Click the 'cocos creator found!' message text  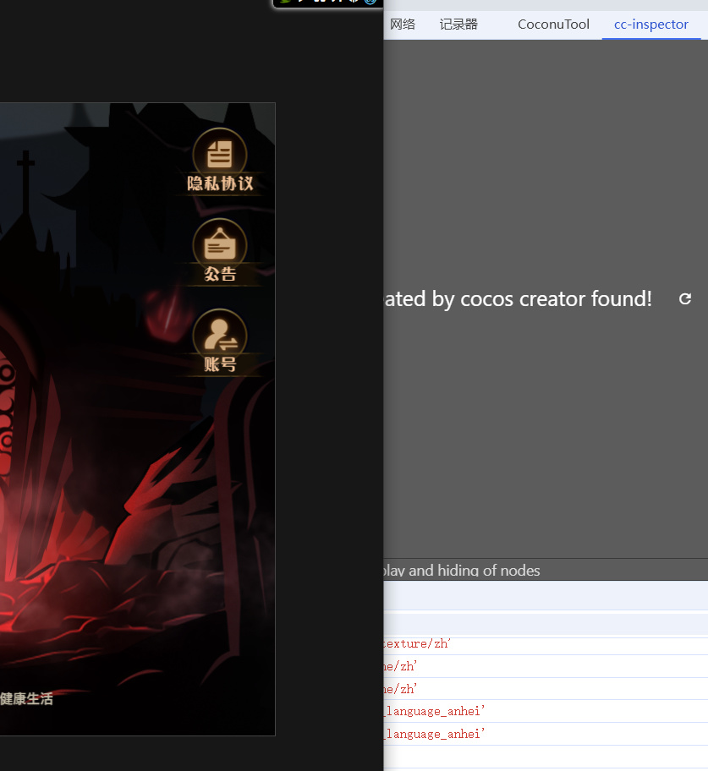(x=556, y=299)
